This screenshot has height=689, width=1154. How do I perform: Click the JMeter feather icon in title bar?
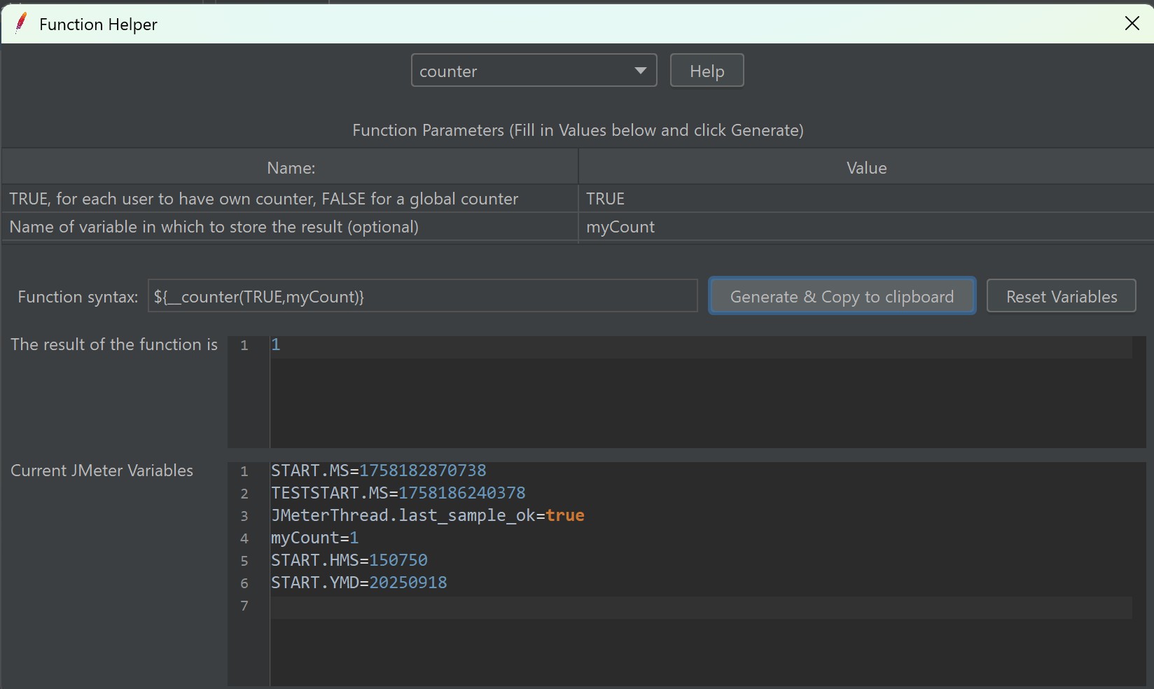21,24
